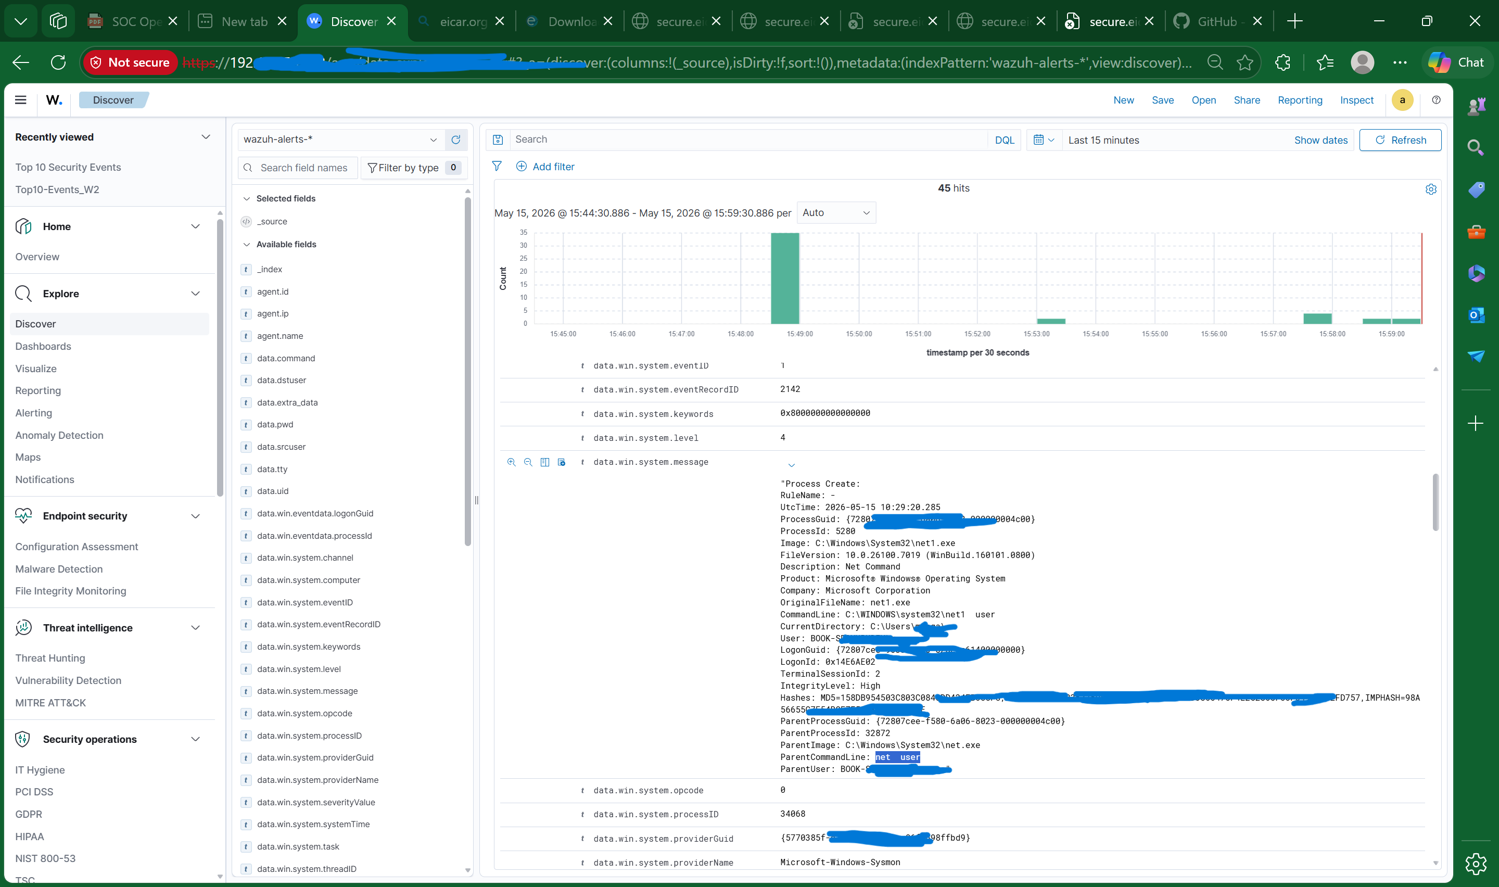
Task: Click the Wazuh W. logo
Action: 54,100
